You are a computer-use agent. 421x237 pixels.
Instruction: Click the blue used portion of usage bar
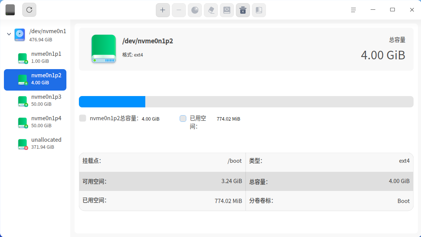pyautogui.click(x=112, y=102)
